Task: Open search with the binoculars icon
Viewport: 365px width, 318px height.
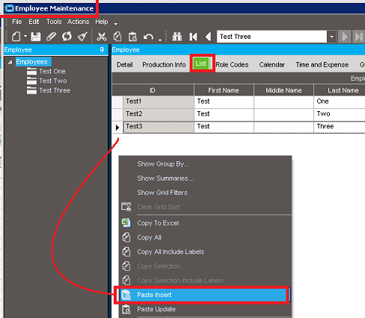Action: [x=177, y=37]
